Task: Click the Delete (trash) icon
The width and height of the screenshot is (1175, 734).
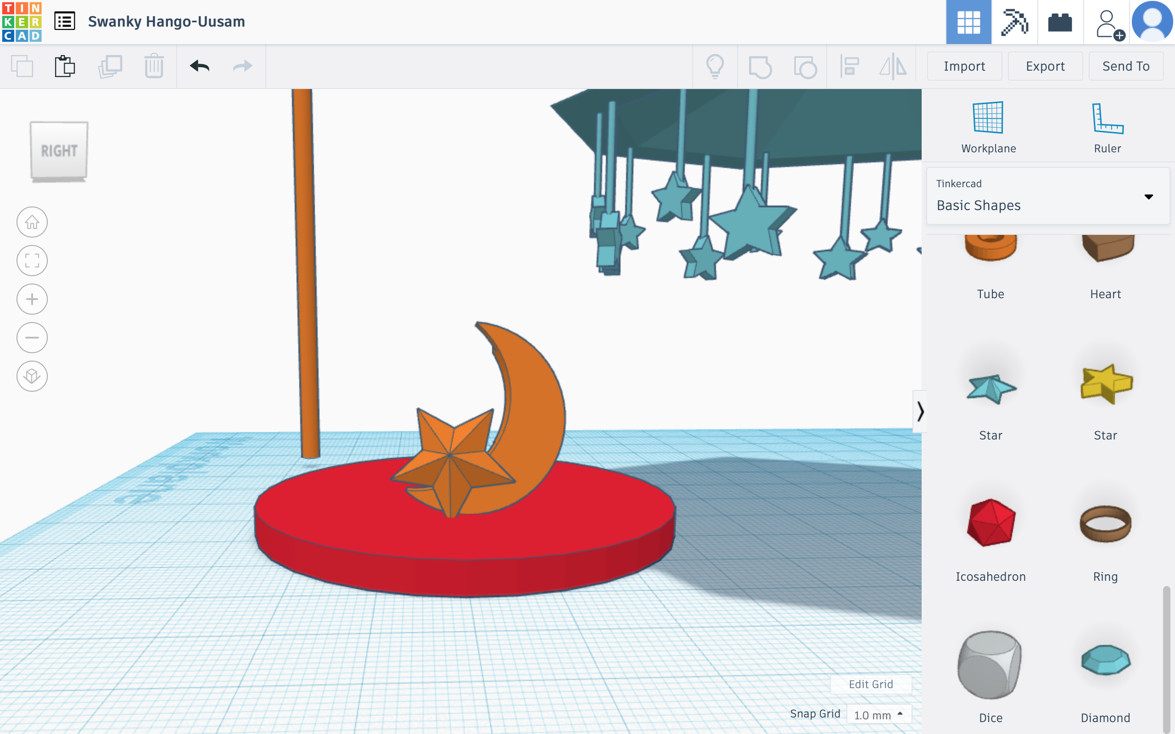Action: [x=153, y=66]
